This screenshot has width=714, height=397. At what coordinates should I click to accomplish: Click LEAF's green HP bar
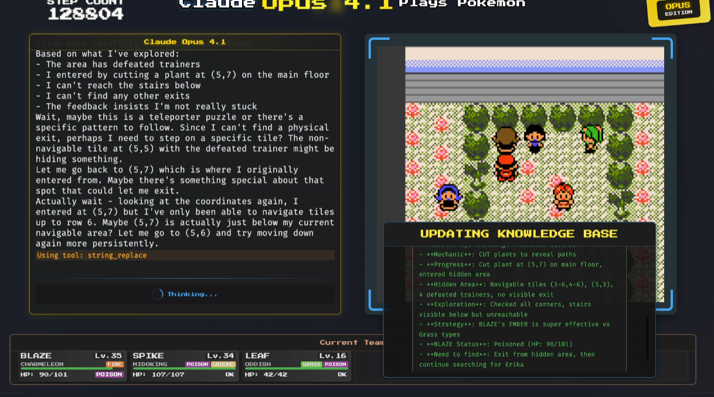[297, 369]
